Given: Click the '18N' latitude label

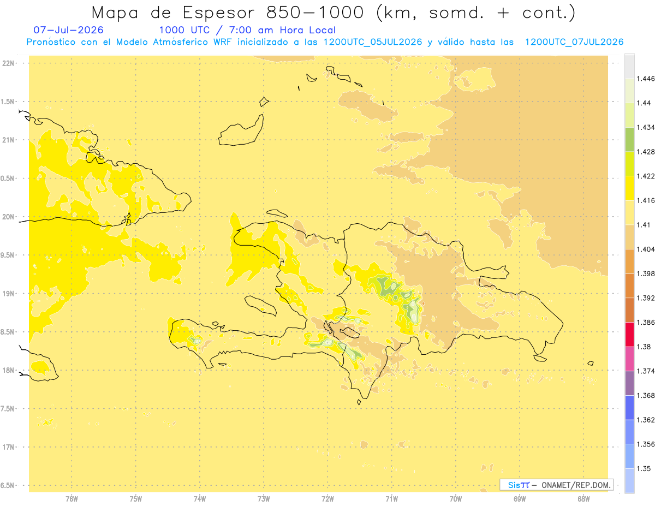Looking at the screenshot, I should point(9,371).
